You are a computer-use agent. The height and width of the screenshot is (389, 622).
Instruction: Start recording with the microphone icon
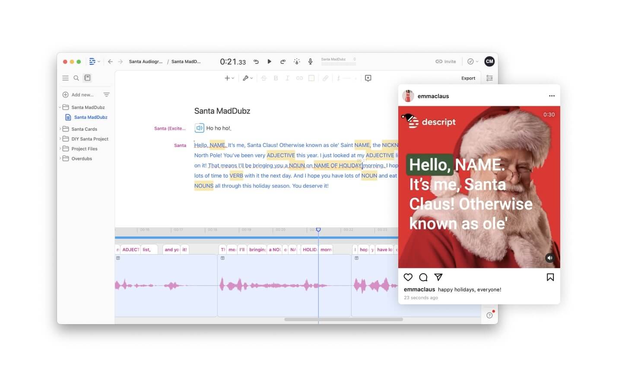coord(310,62)
